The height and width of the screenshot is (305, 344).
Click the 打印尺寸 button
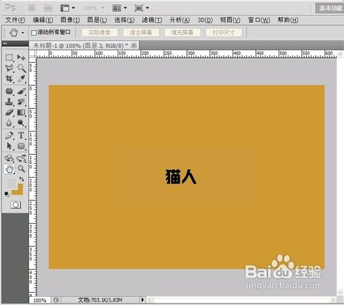pyautogui.click(x=224, y=32)
